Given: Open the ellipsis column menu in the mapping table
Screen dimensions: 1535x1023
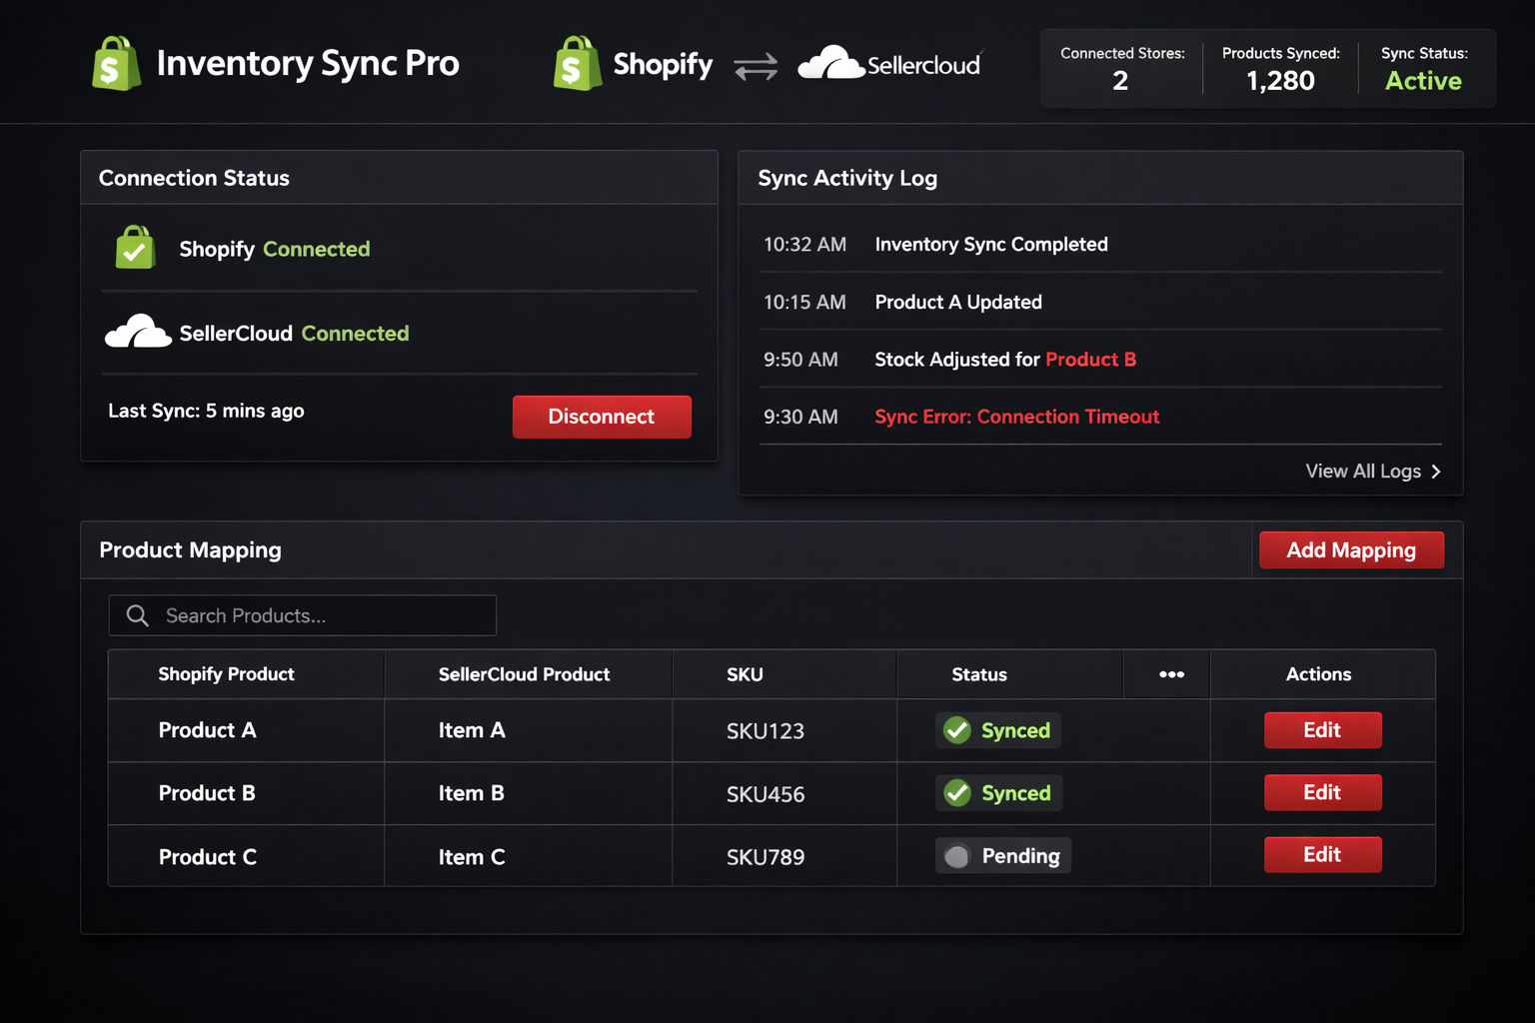Looking at the screenshot, I should point(1166,674).
